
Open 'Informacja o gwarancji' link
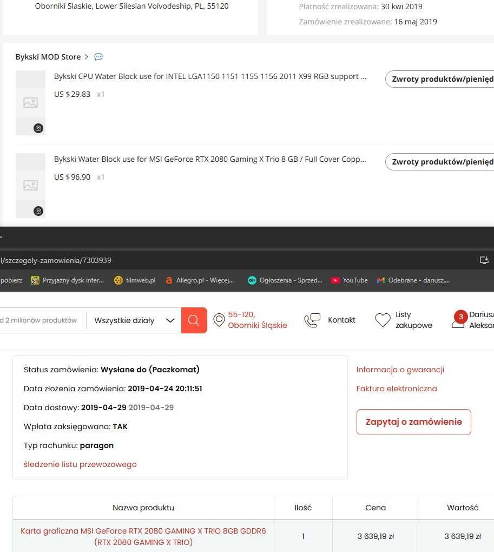coord(400,370)
